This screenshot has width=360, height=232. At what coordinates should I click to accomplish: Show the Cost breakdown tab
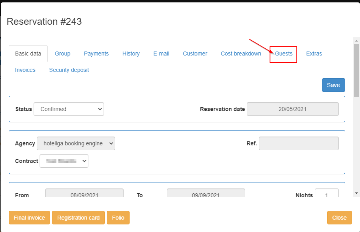pos(241,54)
